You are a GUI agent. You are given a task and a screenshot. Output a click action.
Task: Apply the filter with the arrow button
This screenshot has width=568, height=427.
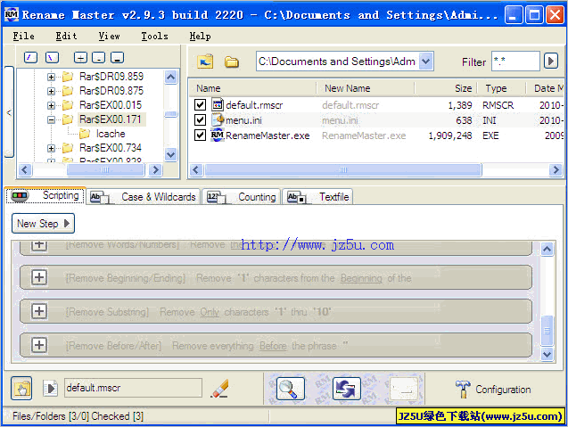click(551, 61)
